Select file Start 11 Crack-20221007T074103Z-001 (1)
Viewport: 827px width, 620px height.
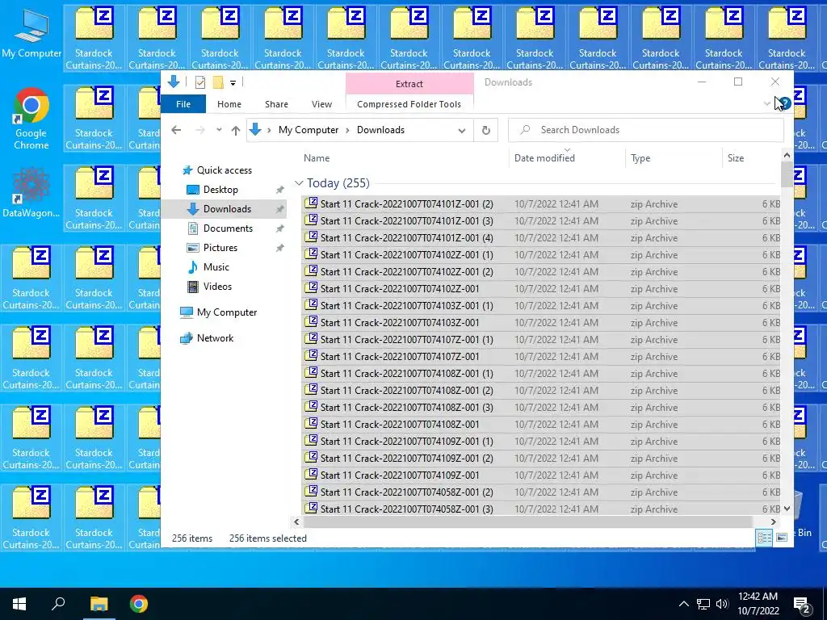[540, 306]
